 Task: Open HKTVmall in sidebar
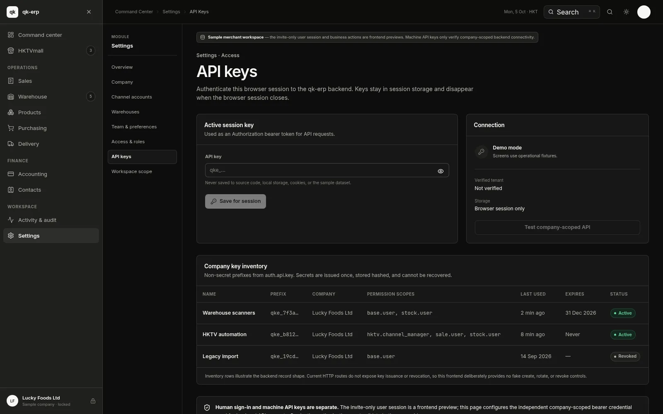pos(51,51)
